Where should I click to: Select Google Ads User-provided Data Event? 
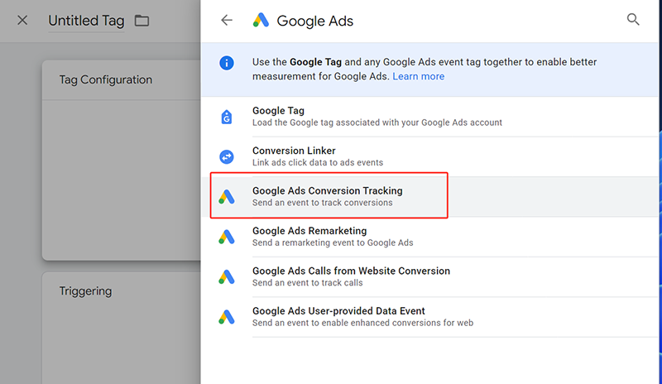[338, 311]
